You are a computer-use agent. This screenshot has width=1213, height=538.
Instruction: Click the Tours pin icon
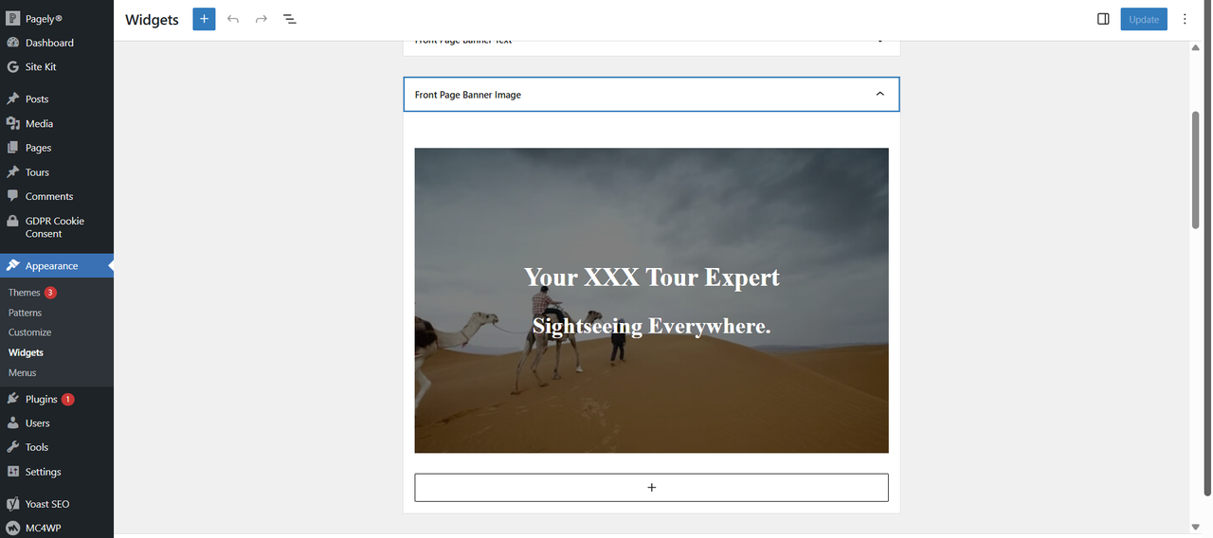coord(12,172)
